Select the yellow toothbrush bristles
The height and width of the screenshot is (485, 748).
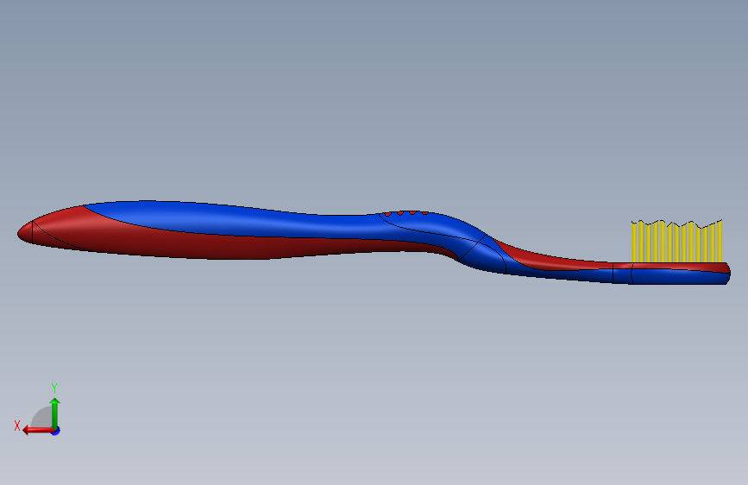tap(676, 241)
